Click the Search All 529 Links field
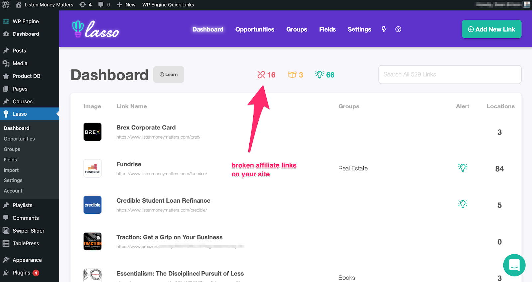This screenshot has width=532, height=282. pos(450,74)
